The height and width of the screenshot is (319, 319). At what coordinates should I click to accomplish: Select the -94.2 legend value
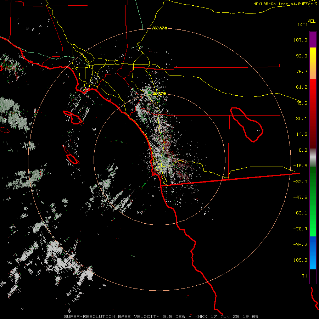tap(300, 245)
